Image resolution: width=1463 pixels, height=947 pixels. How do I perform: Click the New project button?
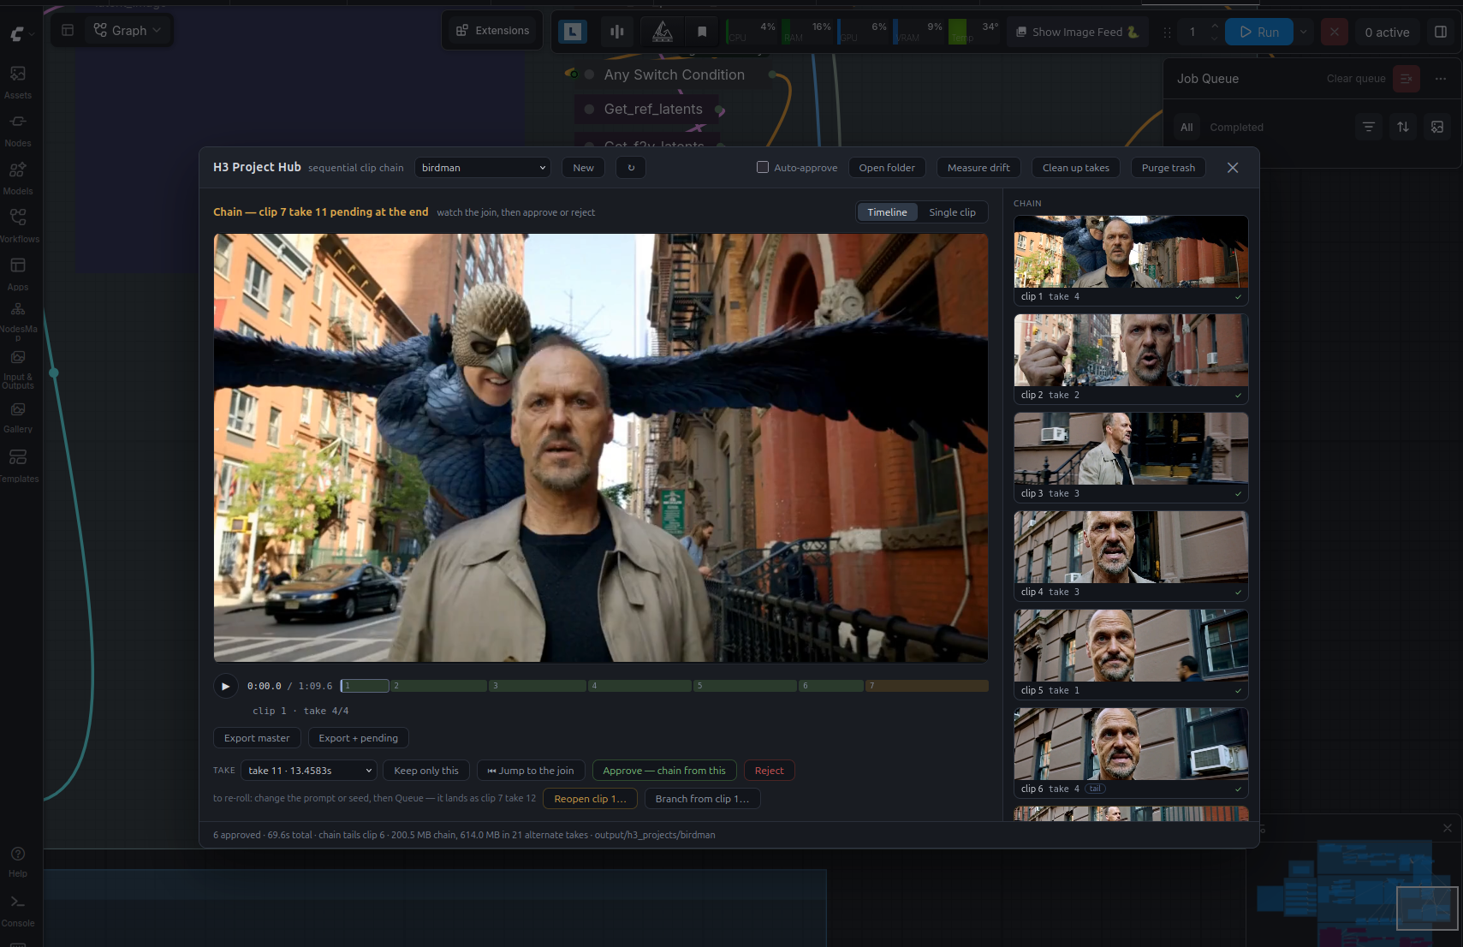pos(583,168)
